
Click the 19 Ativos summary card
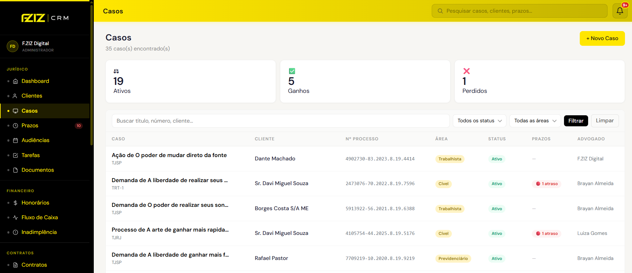(x=191, y=81)
